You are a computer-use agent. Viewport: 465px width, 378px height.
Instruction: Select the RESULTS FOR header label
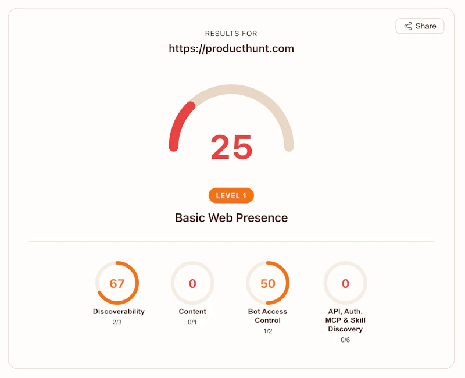tap(231, 33)
